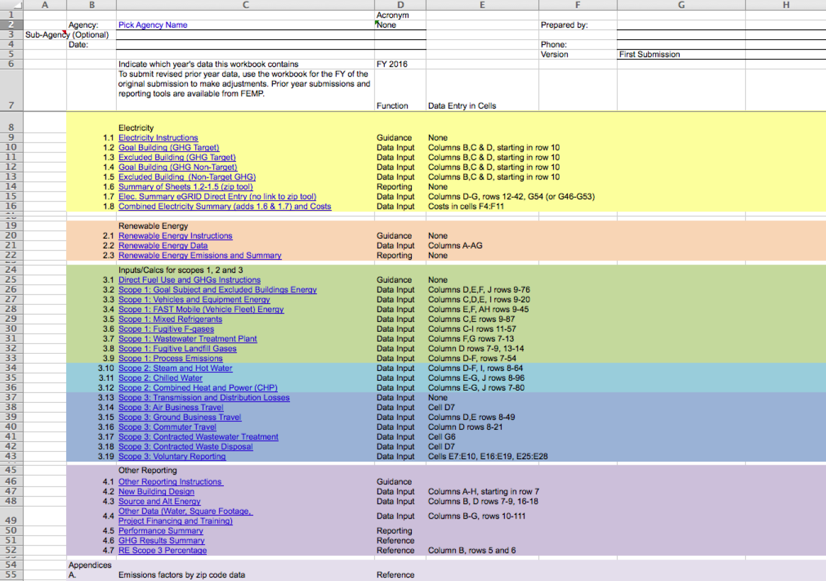Open the Performance Summary link
This screenshot has width=826, height=581.
(x=160, y=531)
